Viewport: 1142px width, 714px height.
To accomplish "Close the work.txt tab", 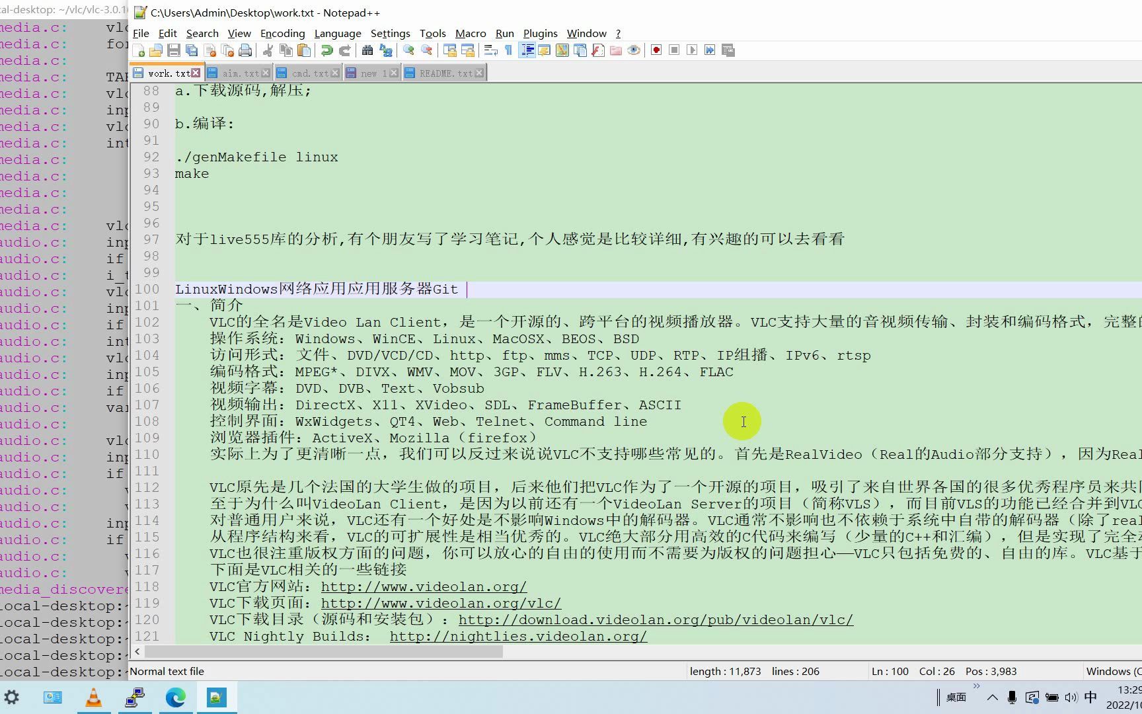I will coord(196,73).
